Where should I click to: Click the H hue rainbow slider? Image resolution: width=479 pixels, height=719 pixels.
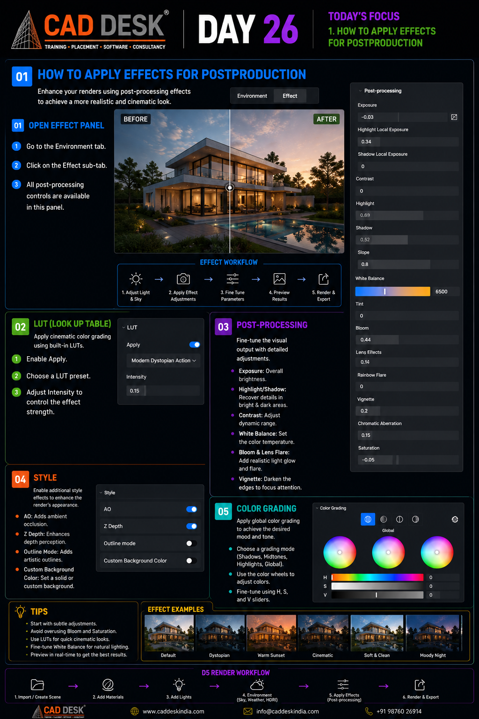pyautogui.click(x=377, y=577)
